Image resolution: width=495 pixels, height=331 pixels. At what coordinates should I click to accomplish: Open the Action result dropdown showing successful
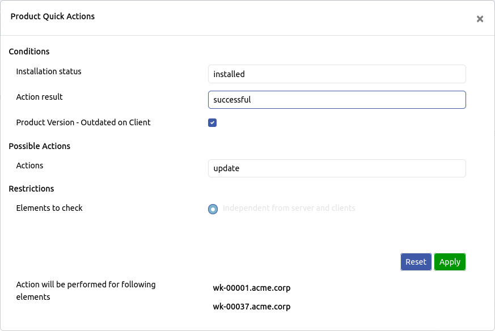point(337,100)
